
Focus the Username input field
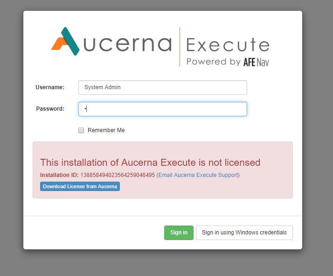pyautogui.click(x=162, y=87)
